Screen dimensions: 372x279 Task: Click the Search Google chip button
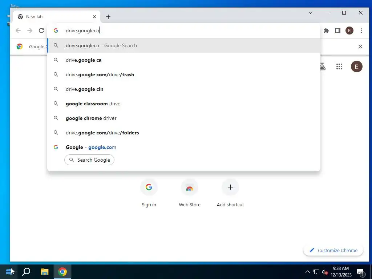[x=89, y=160]
